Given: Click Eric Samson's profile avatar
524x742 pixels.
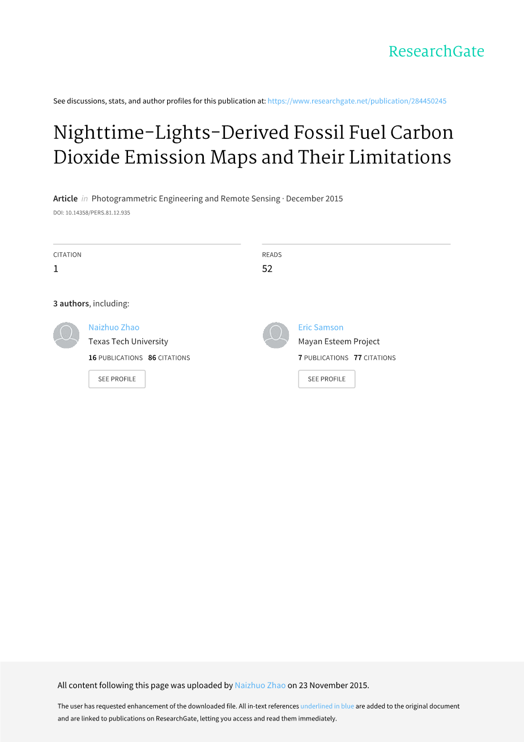Looking at the screenshot, I should (x=276, y=335).
